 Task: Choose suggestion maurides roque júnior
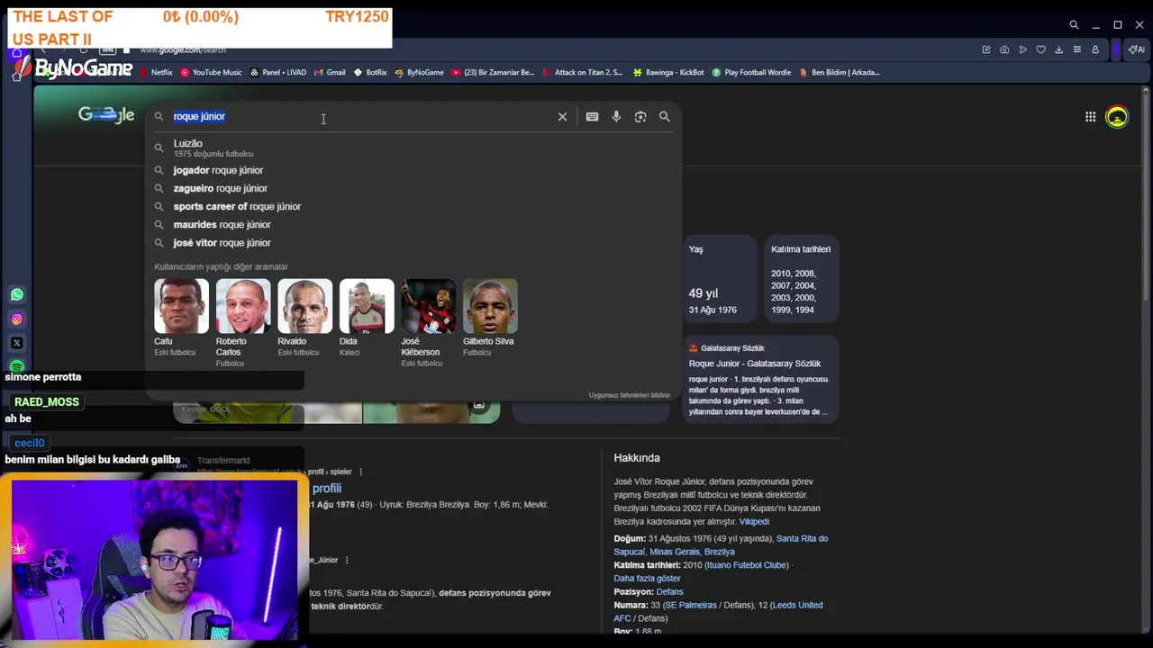coord(414,224)
